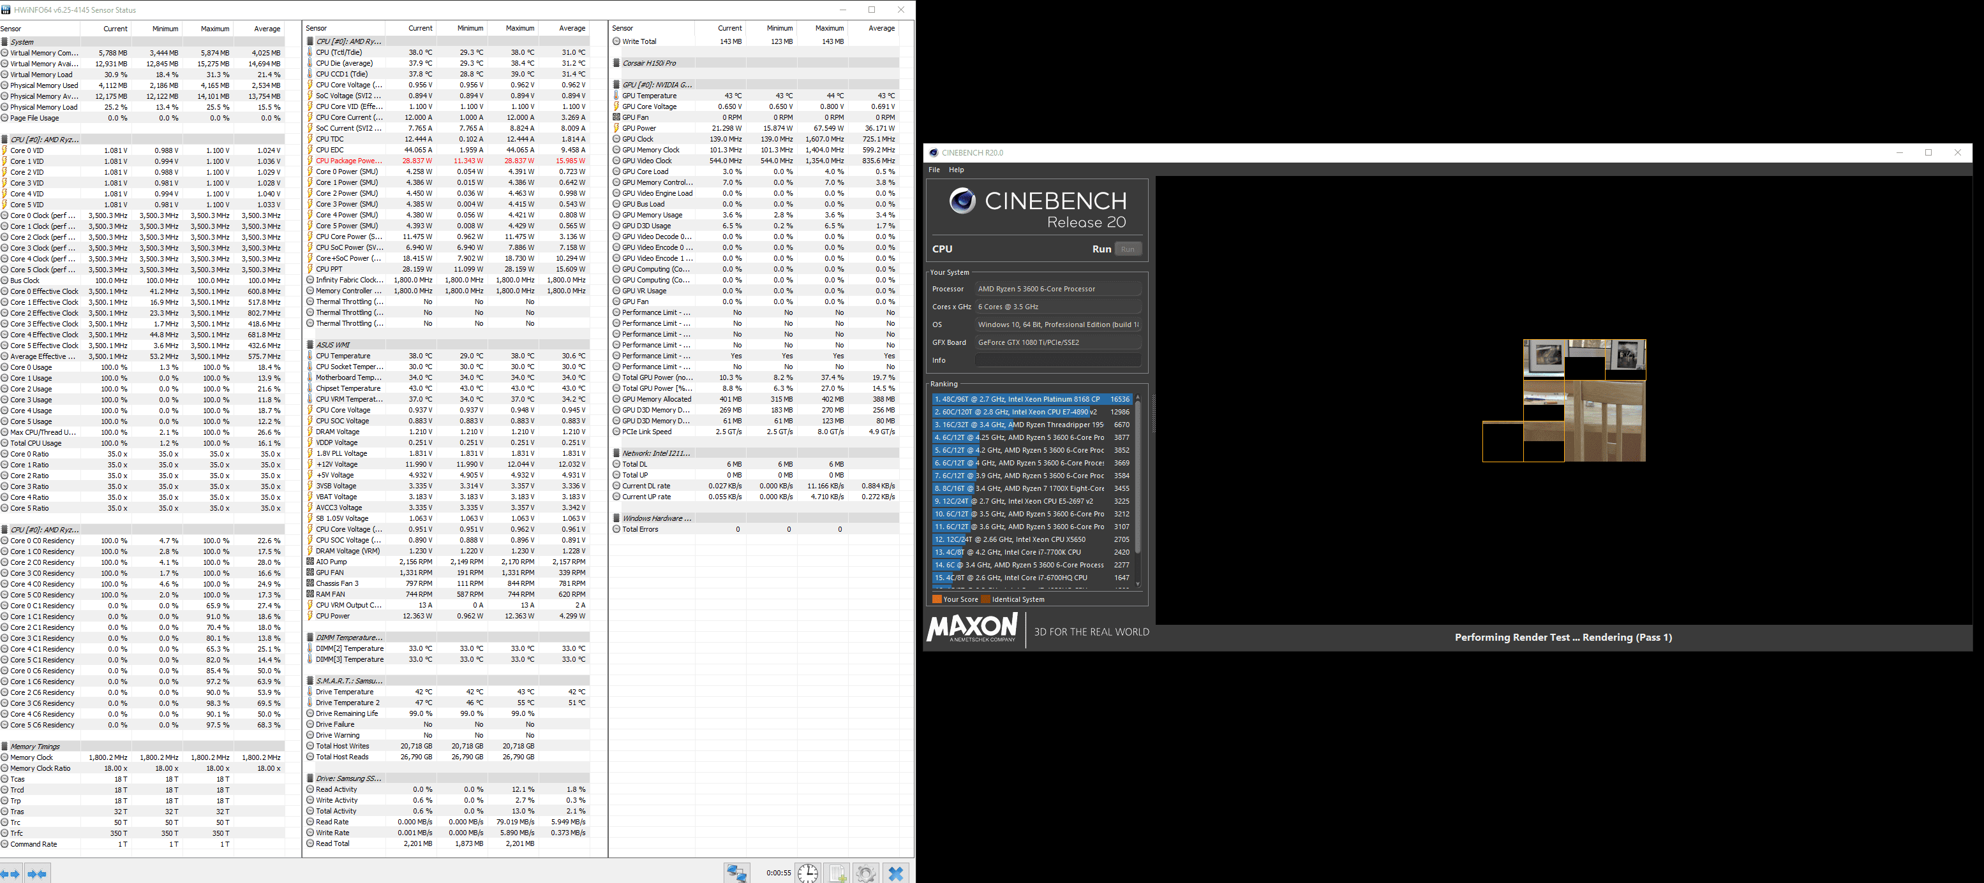Select the Corsair H150i Pro section icon
The width and height of the screenshot is (1984, 883).
[616, 63]
